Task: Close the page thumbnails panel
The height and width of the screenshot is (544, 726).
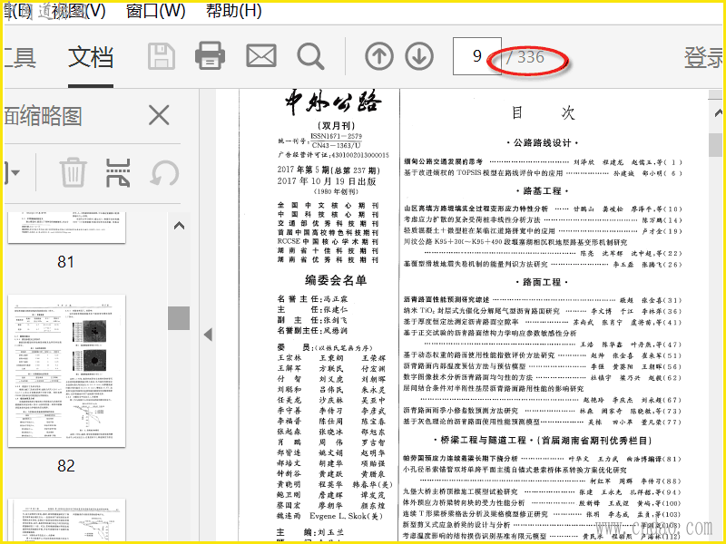Action: click(159, 115)
